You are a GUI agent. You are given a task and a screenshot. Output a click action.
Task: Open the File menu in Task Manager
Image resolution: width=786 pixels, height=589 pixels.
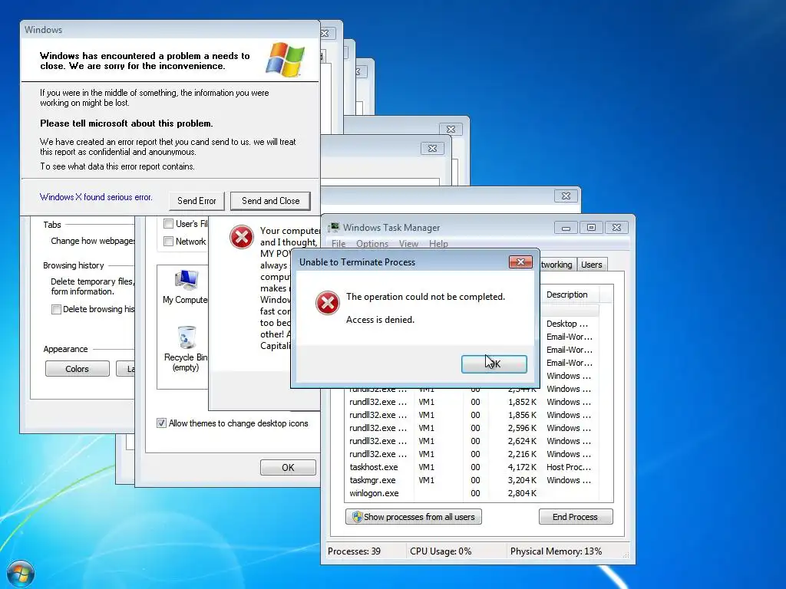click(339, 243)
